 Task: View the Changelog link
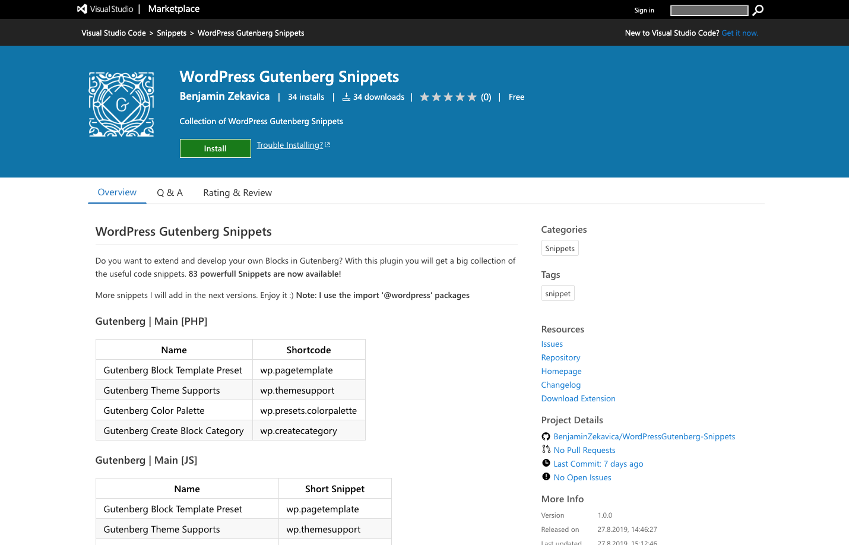click(560, 385)
